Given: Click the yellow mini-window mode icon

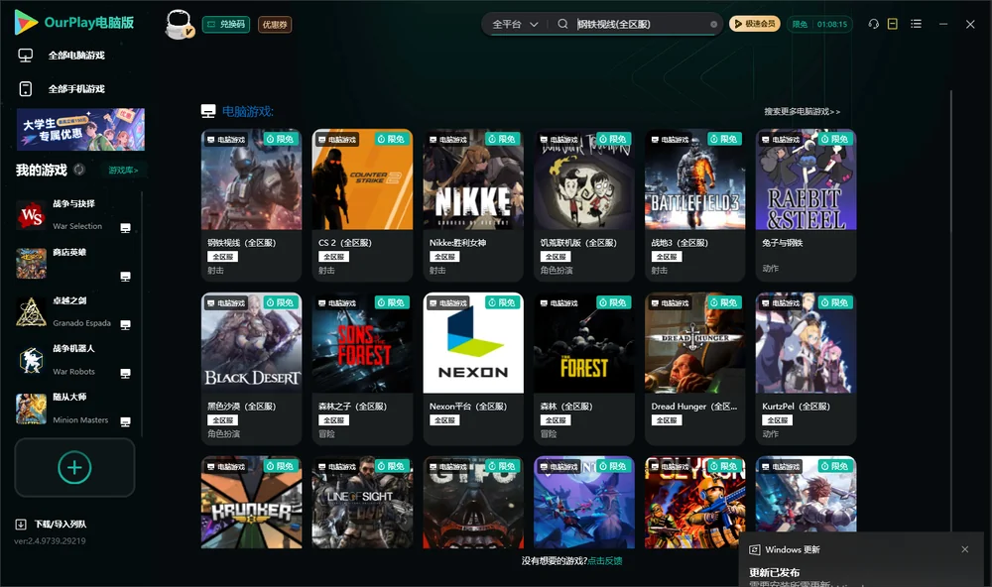Looking at the screenshot, I should point(893,24).
